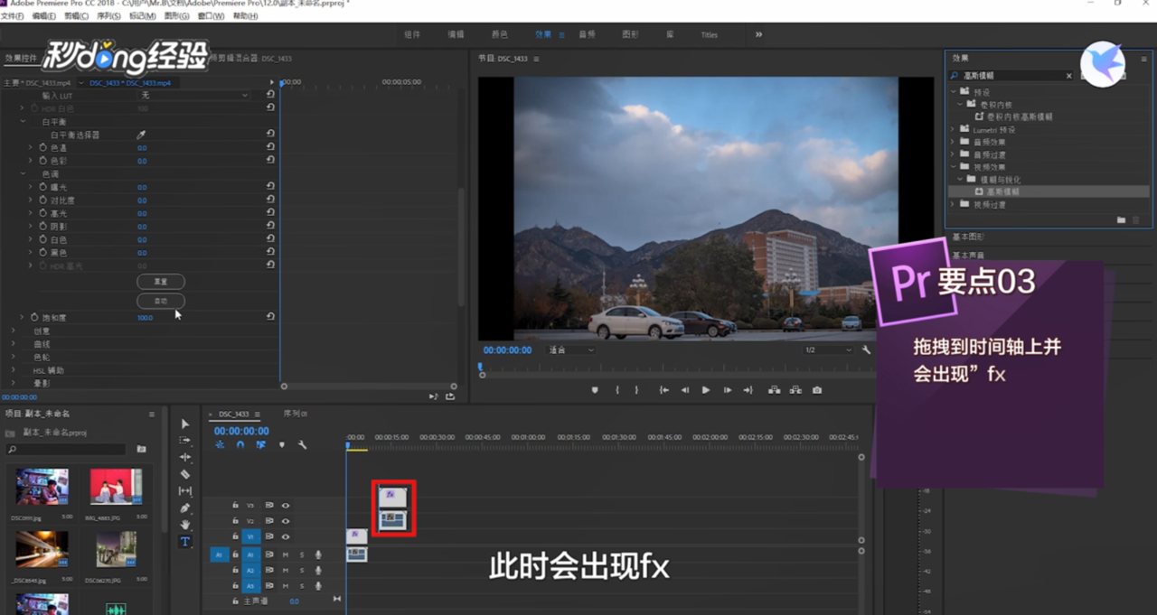Click the Extract button in program monitor
The image size is (1157, 615).
coord(795,390)
